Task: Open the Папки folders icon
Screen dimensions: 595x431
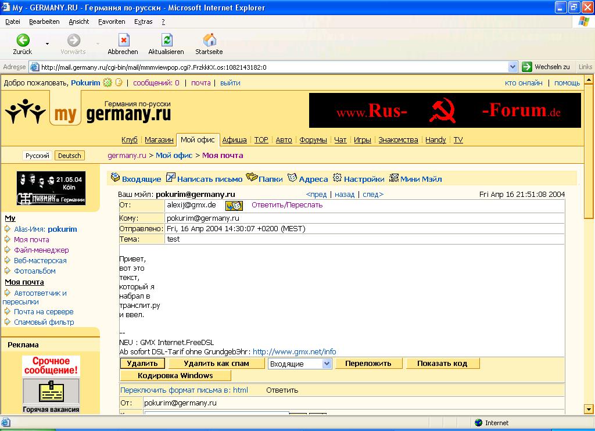Action: 252,177
